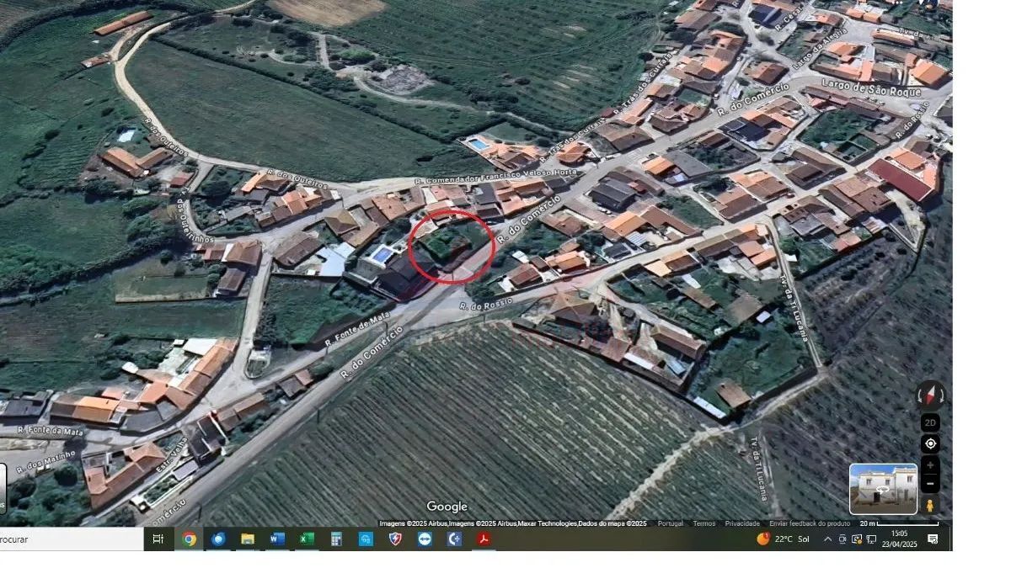Click the Portugal region link

tap(670, 523)
